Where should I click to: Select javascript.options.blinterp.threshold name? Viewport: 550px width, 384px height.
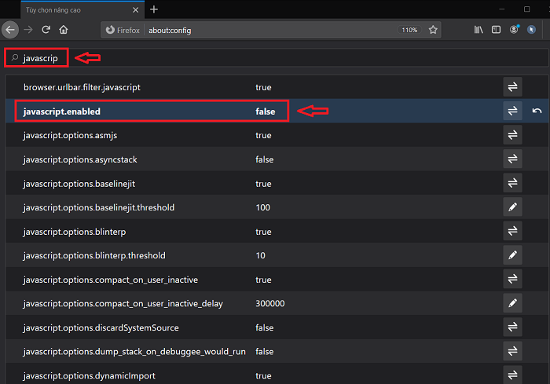point(94,256)
